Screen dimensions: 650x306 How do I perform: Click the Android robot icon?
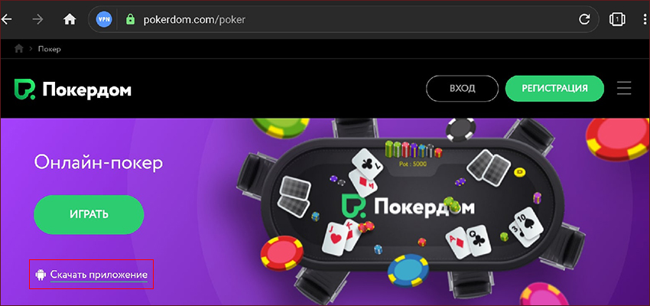pyautogui.click(x=41, y=275)
